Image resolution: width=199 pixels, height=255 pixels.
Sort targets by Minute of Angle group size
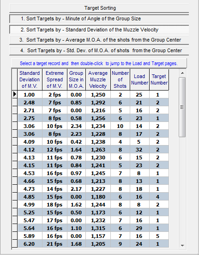pos(99,18)
